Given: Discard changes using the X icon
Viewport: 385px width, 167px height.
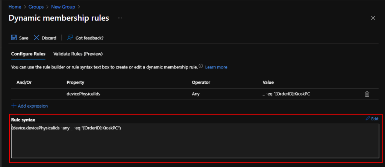Looking at the screenshot, I should [x=36, y=38].
